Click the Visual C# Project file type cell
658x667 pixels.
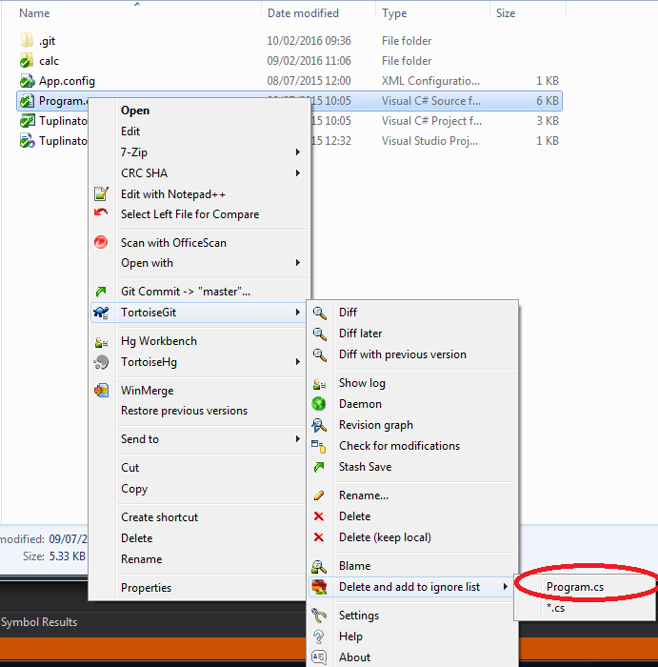pos(431,121)
